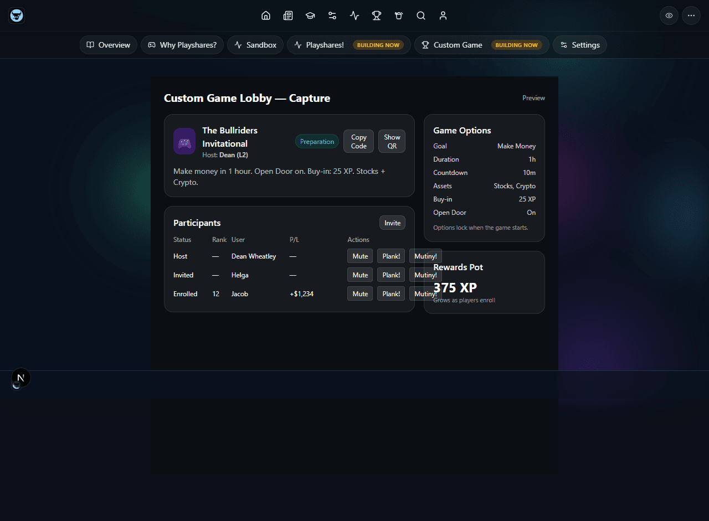The height and width of the screenshot is (521, 709).
Task: Toggle the eye visibility icon top right
Action: (x=669, y=16)
